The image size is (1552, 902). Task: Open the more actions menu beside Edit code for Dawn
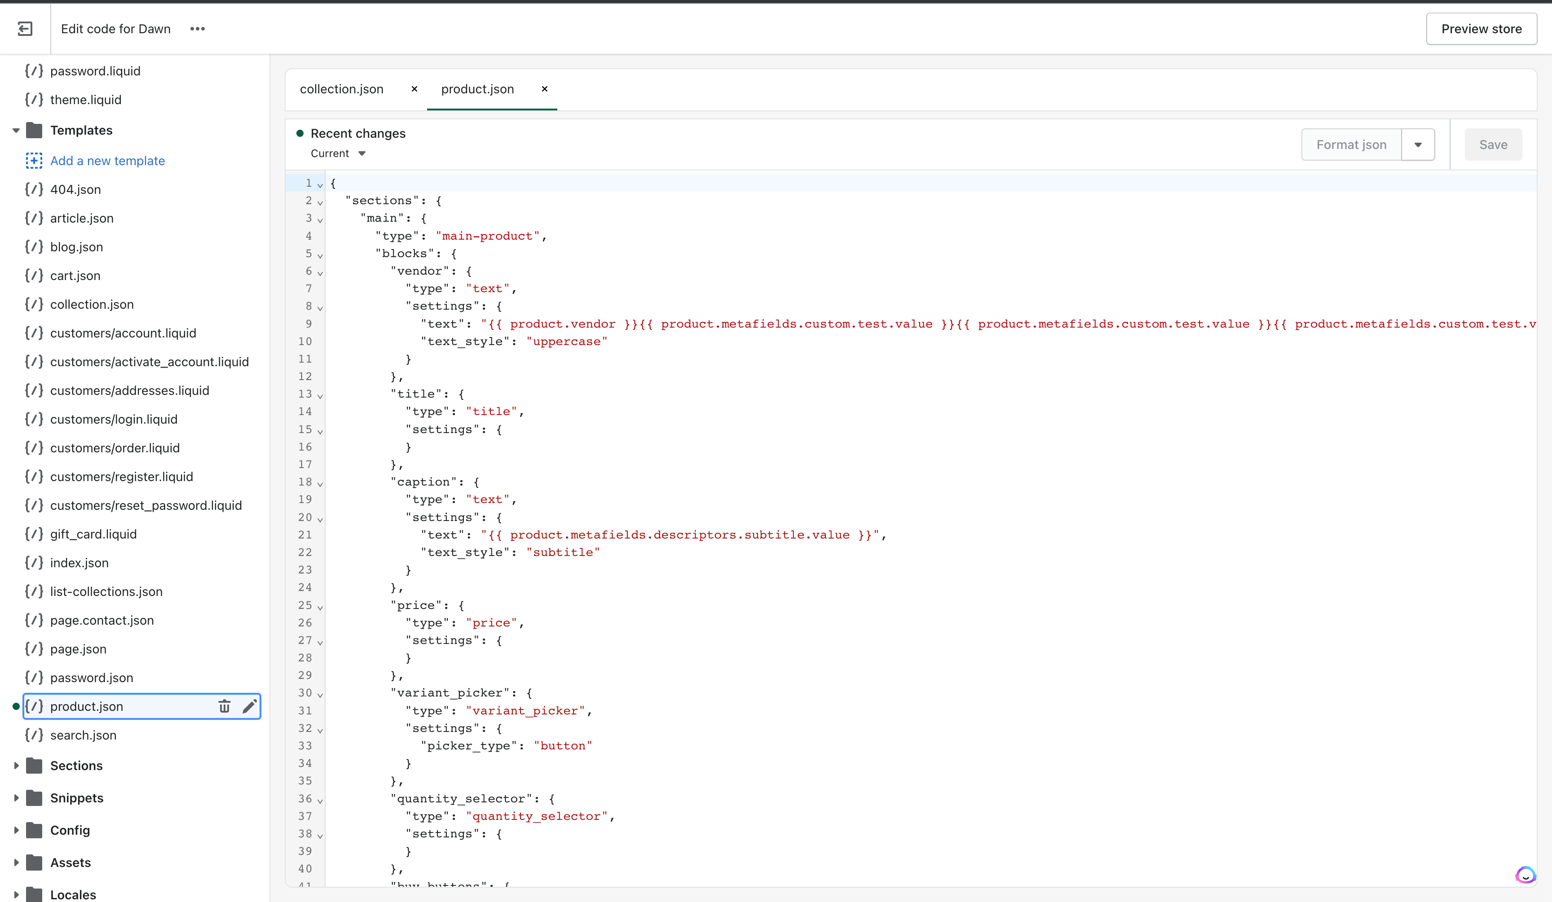pyautogui.click(x=197, y=28)
